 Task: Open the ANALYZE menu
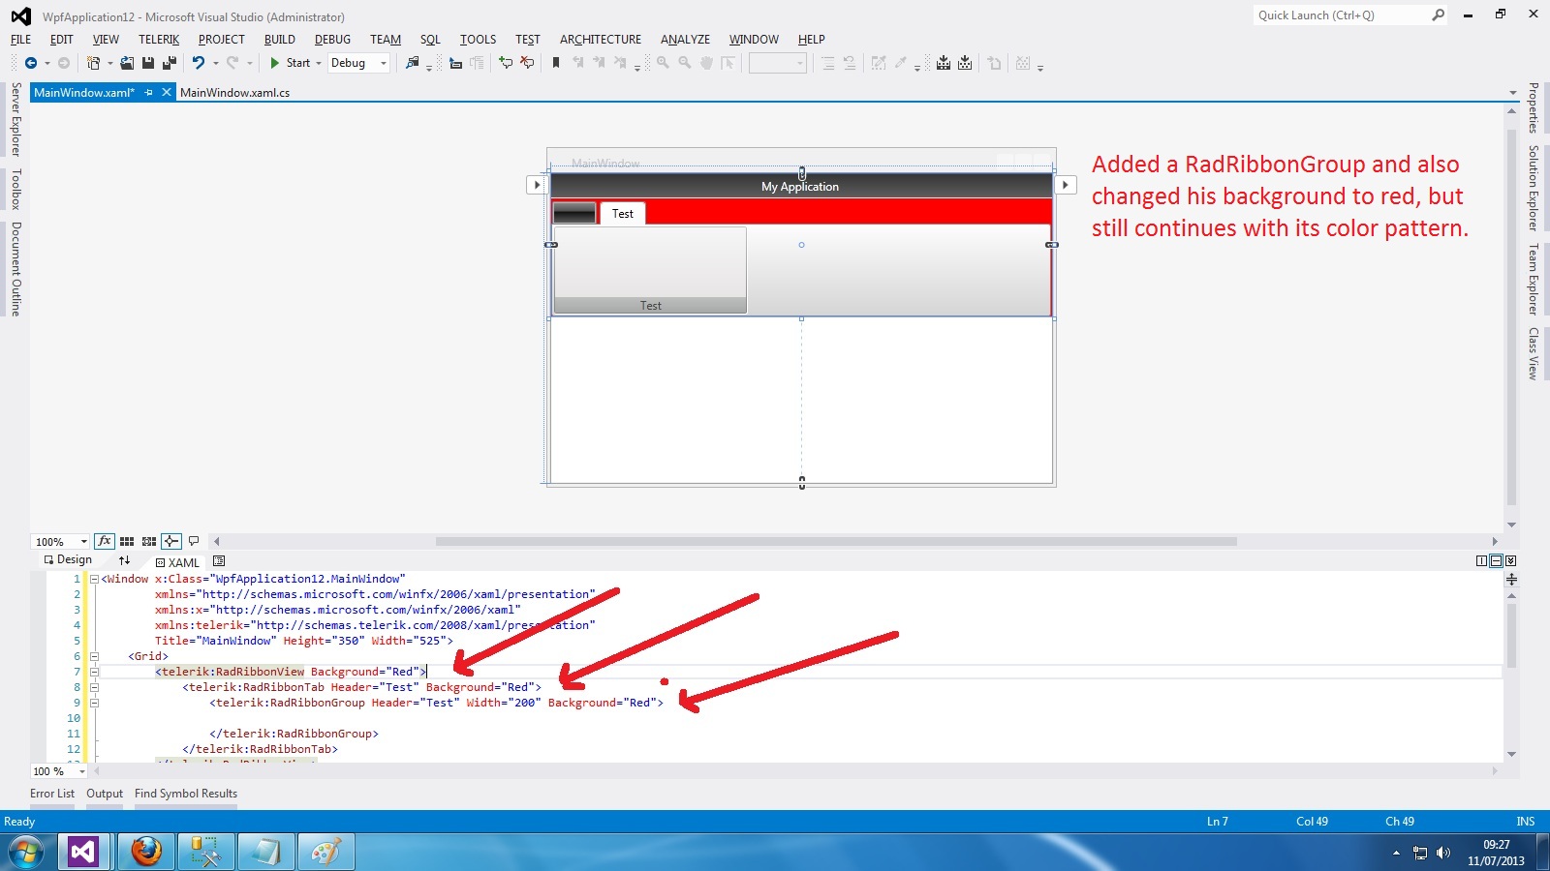(685, 40)
